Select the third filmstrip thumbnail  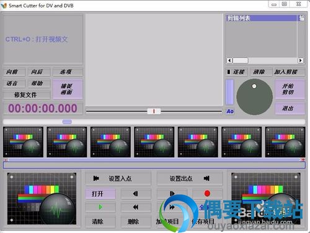point(110,142)
